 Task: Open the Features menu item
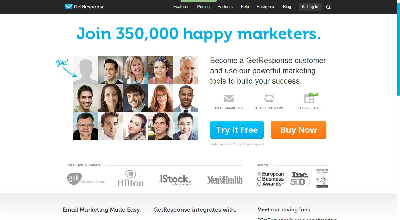181,7
